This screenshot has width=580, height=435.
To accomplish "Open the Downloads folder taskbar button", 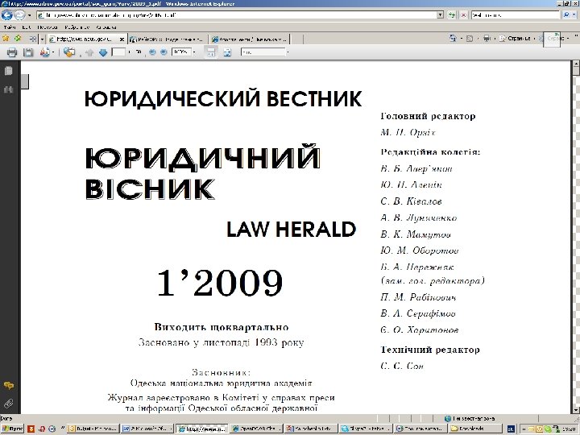I will [474, 429].
